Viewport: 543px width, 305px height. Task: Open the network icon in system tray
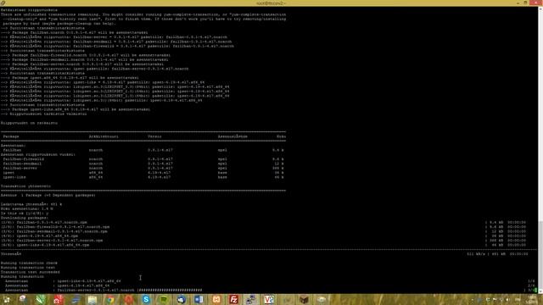click(501, 300)
